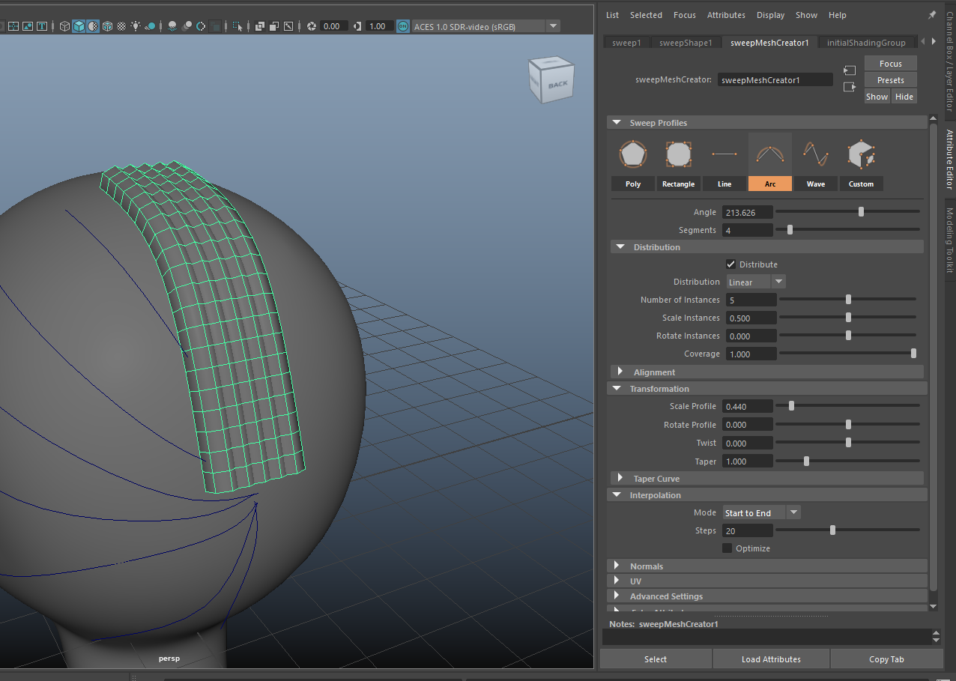Open the Distribution Linear dropdown

[x=756, y=282]
